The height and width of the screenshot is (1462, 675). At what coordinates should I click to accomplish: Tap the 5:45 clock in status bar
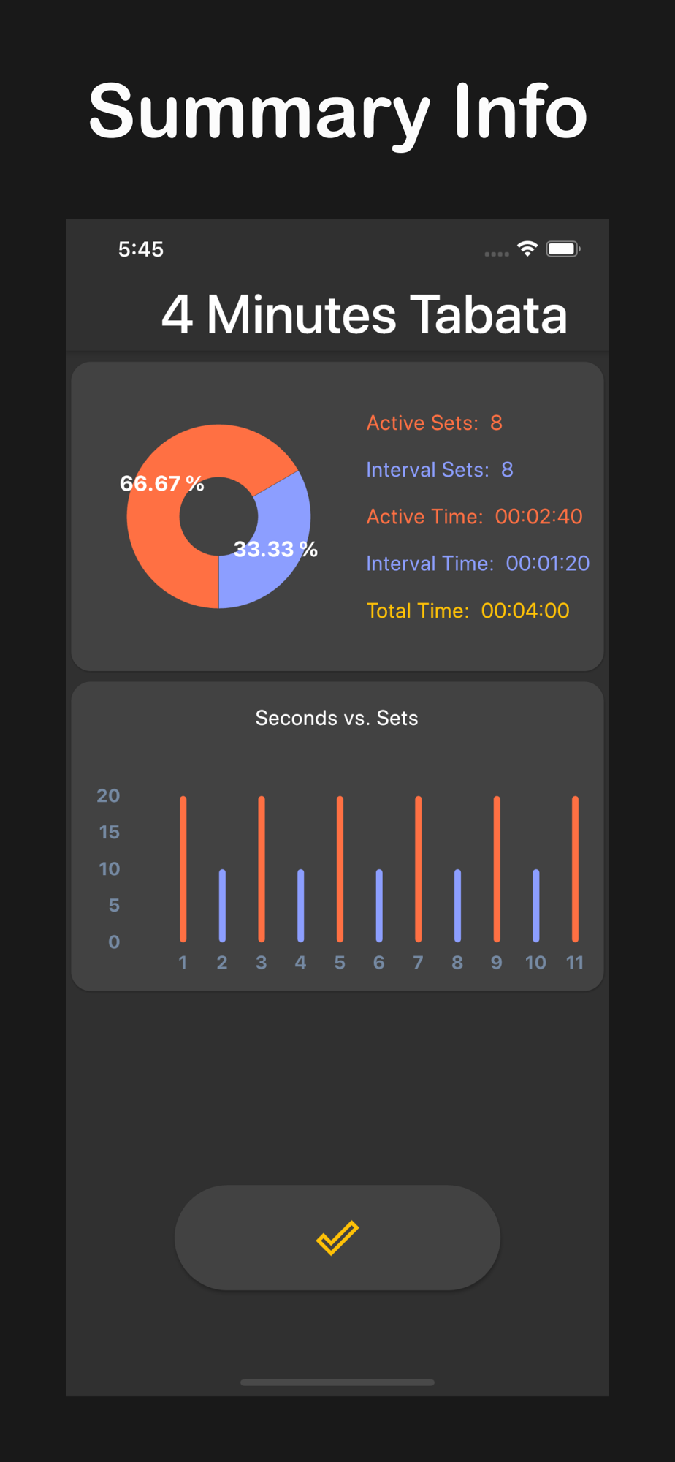point(141,249)
